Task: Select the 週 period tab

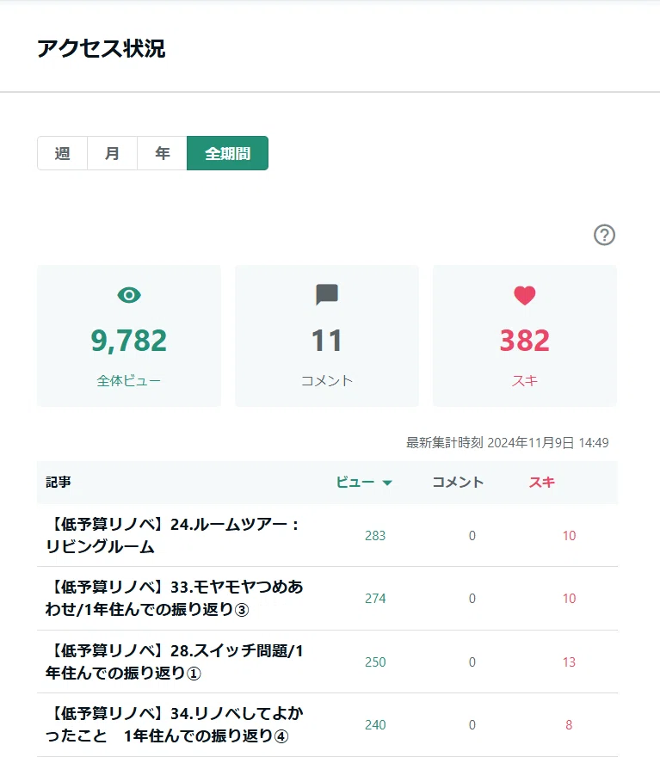Action: pyautogui.click(x=62, y=153)
